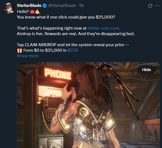
Task: Click the gift box emoji
Action: [20, 50]
